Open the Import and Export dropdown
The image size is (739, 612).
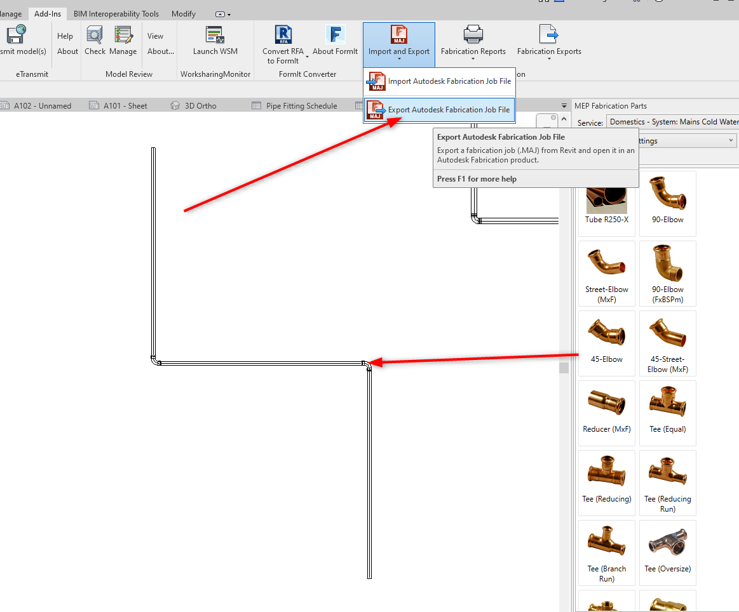point(398,44)
